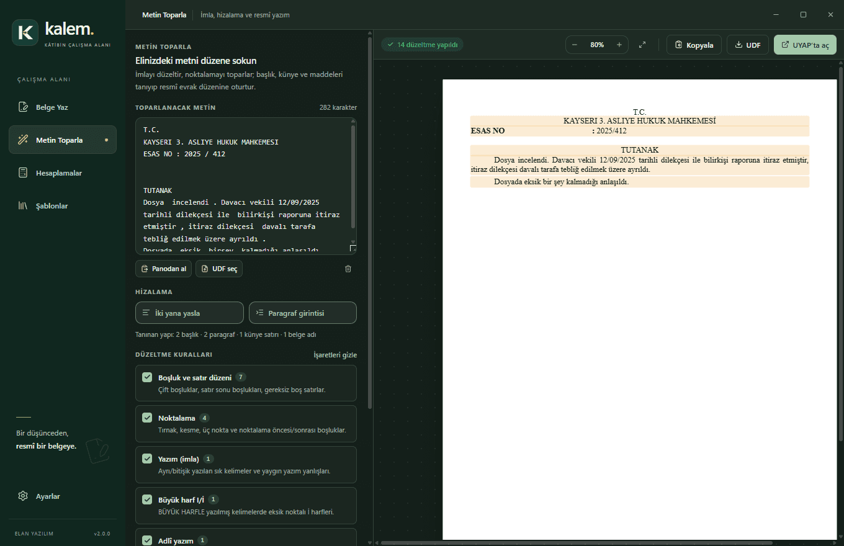Viewport: 844px width, 546px height.
Task: Click the Belge Yaz document icon
Action: pos(23,107)
